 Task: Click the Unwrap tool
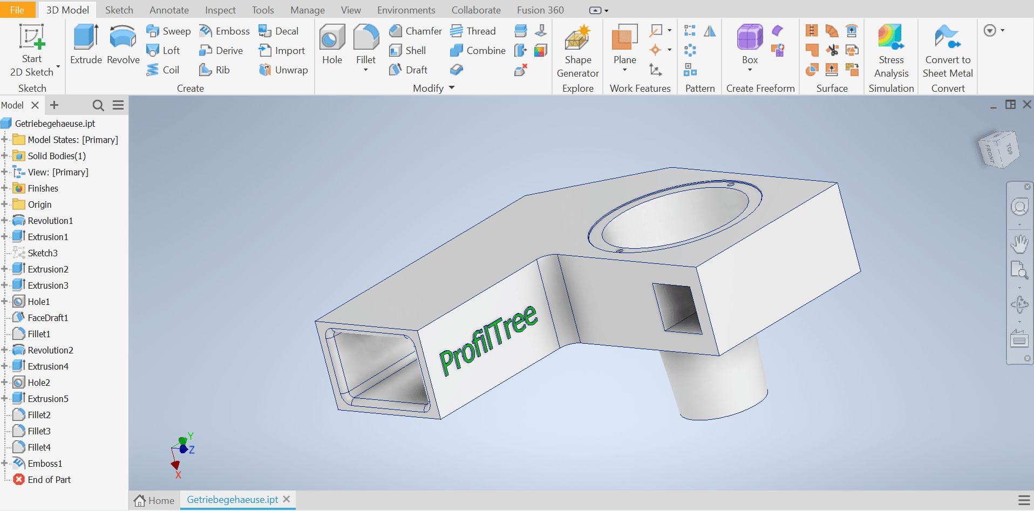click(283, 70)
